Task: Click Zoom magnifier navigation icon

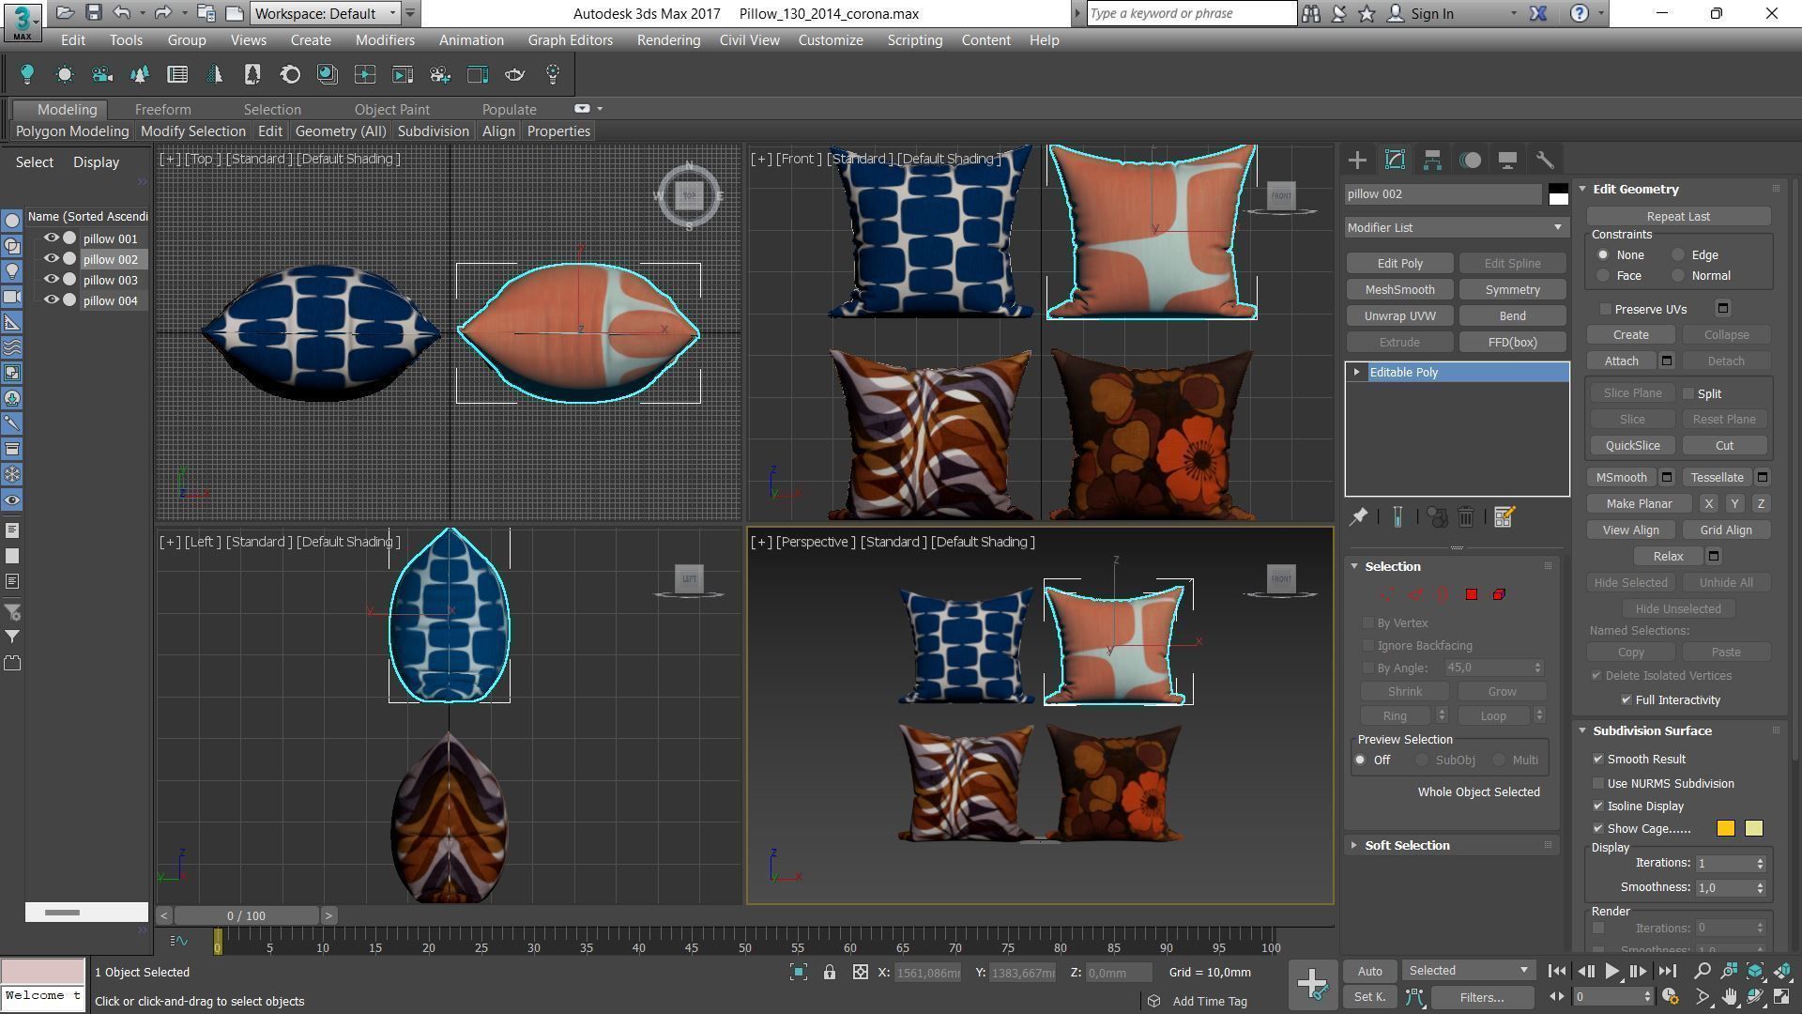Action: [x=1703, y=972]
